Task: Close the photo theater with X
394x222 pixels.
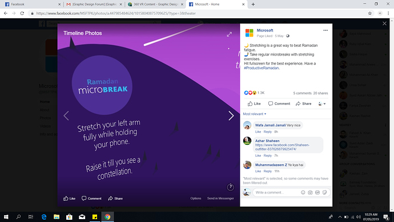Action: [384, 23]
